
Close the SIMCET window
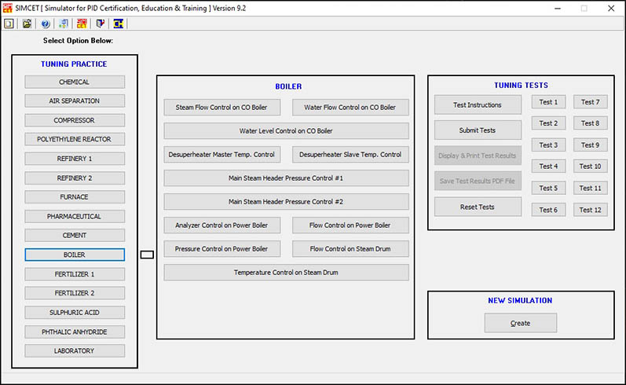click(611, 9)
